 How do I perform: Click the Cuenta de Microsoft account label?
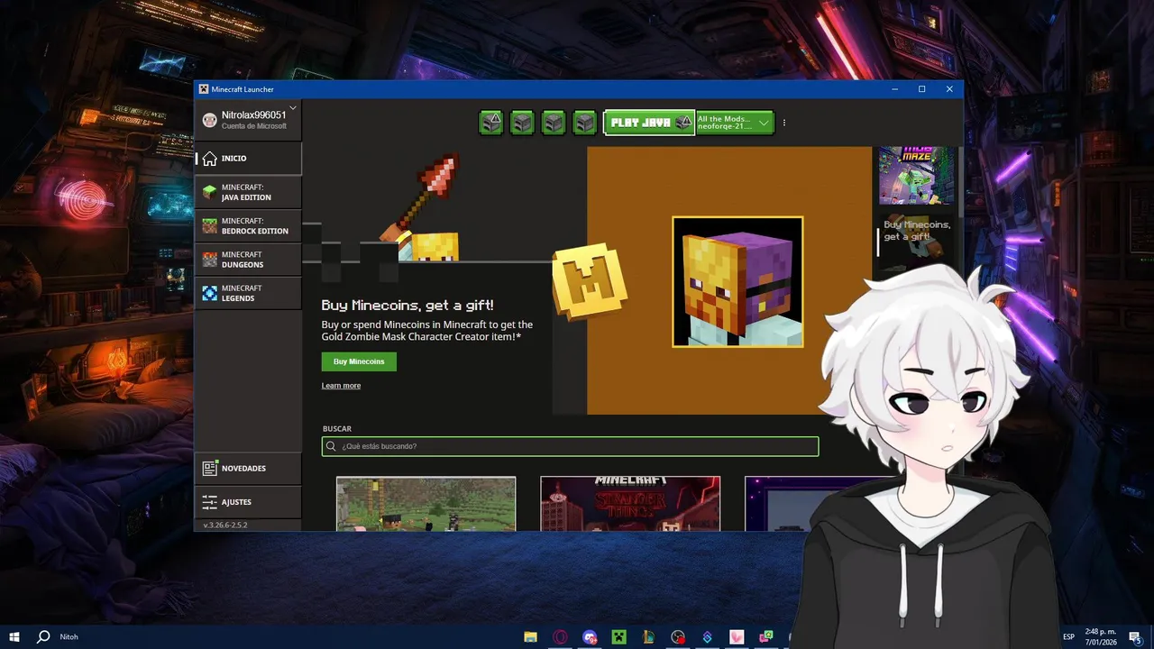254,126
